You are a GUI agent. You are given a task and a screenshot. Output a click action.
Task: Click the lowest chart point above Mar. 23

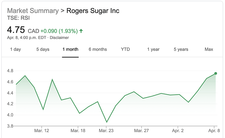(107, 122)
